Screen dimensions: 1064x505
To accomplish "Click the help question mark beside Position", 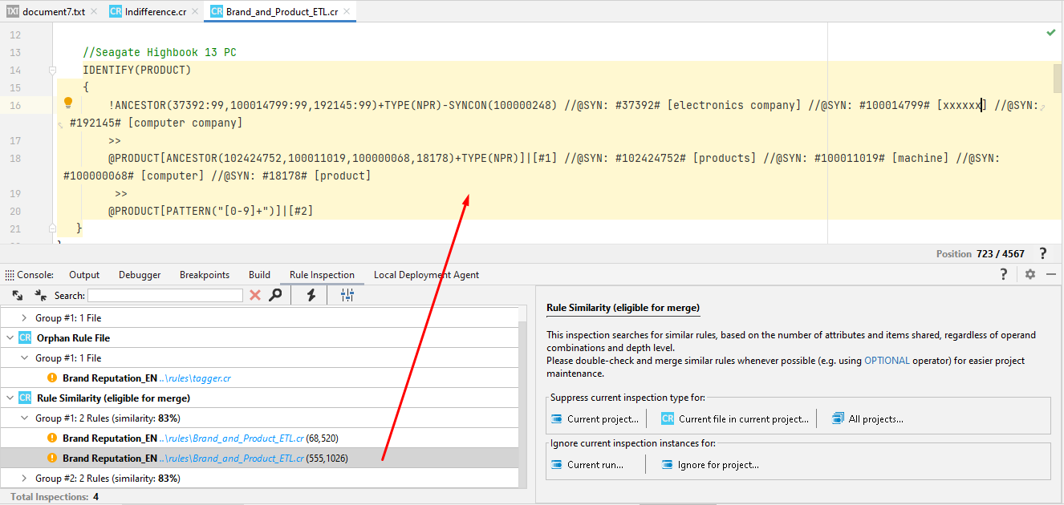I will [1042, 253].
